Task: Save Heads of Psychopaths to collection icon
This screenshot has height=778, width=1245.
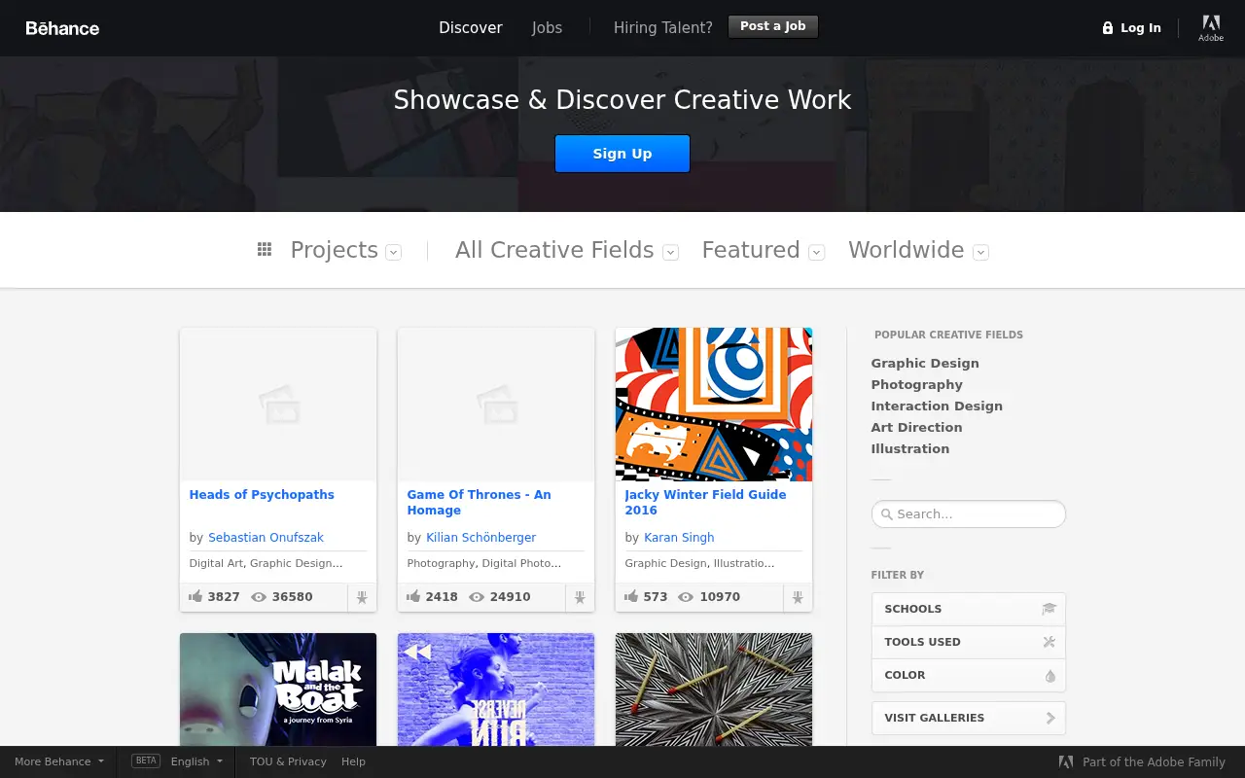Action: [362, 597]
